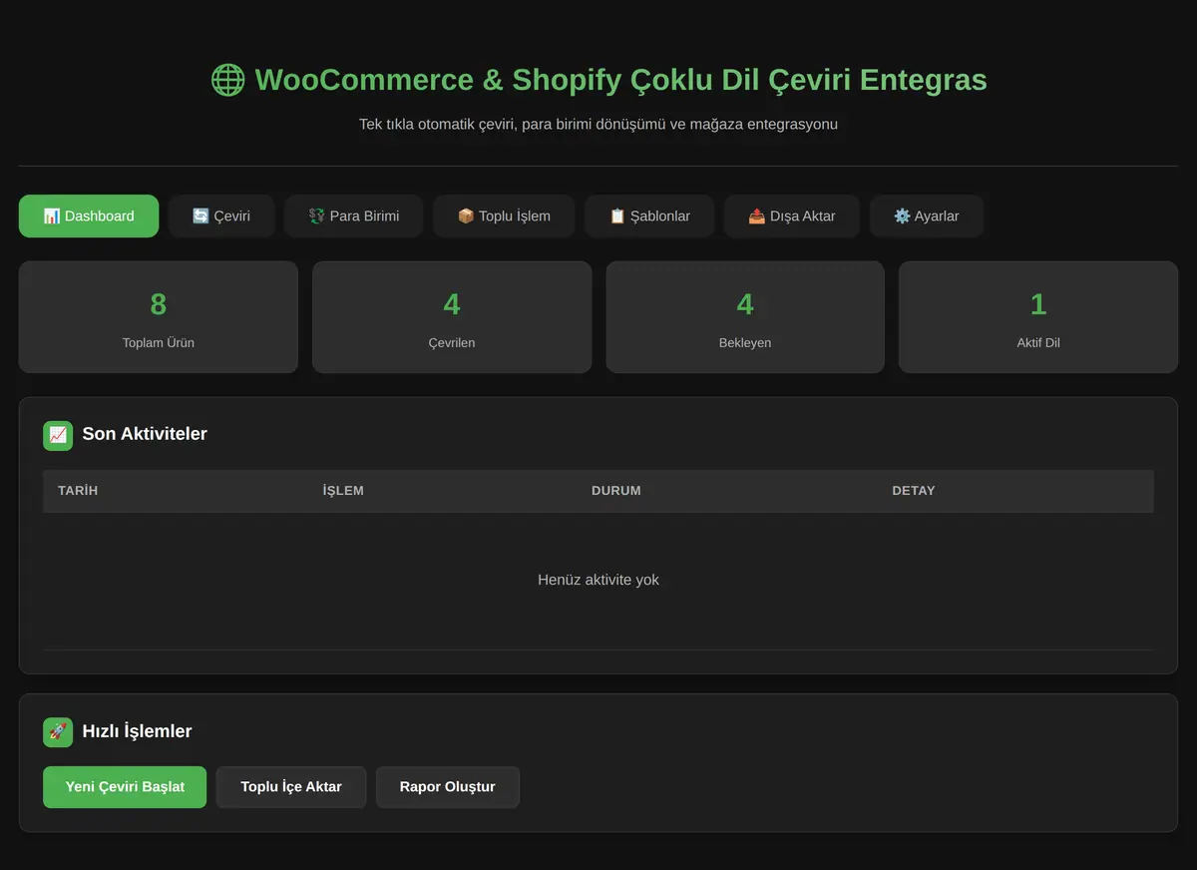The width and height of the screenshot is (1197, 870).
Task: Click the İŞLEM column header
Action: point(343,491)
